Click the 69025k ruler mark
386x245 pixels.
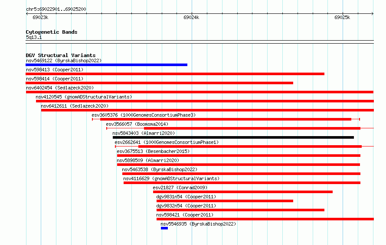342,17
